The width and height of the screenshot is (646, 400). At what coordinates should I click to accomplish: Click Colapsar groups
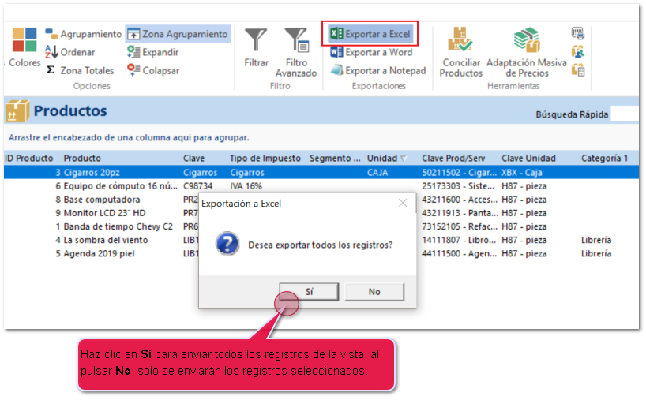point(153,70)
